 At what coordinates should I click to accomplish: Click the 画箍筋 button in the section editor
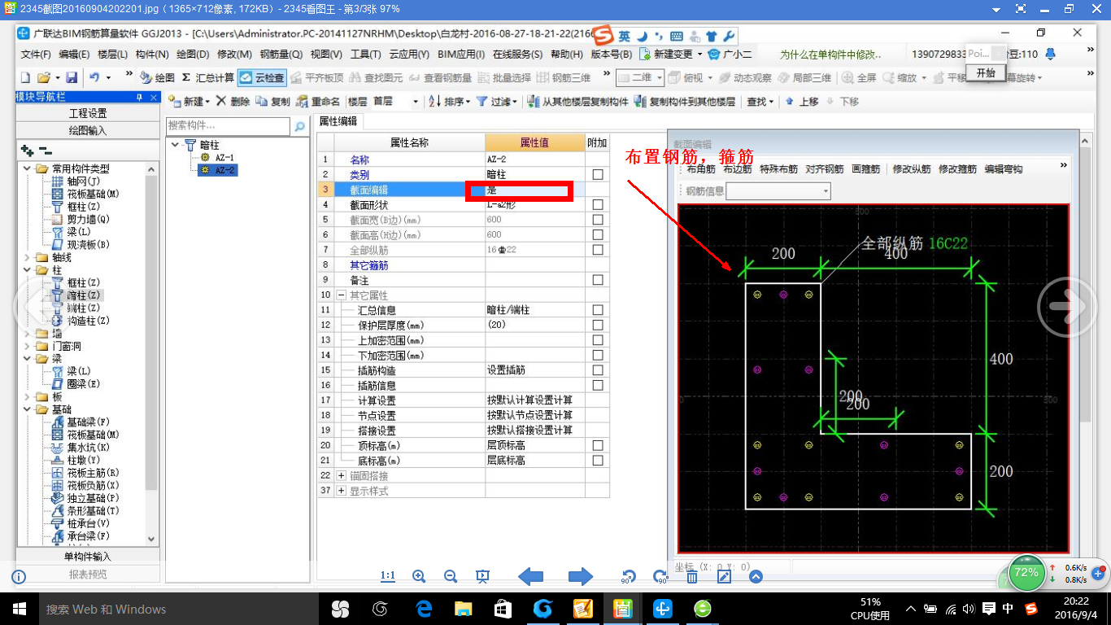[x=865, y=169]
